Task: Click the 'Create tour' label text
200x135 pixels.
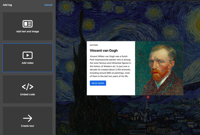Action: [x=28, y=126]
